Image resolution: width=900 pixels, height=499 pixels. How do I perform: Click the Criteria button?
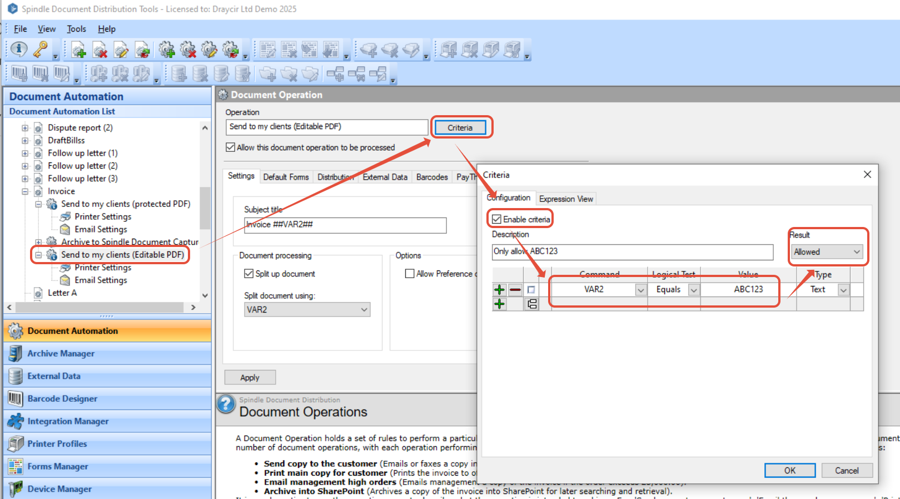point(460,127)
